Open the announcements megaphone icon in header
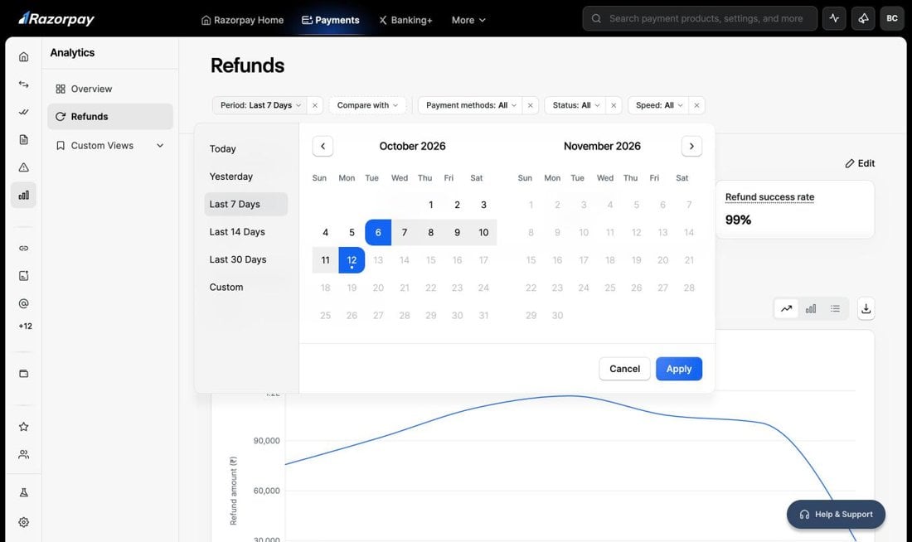The image size is (912, 542). coord(863,18)
